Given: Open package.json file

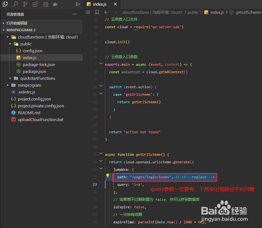Looking at the screenshot, I should (x=41, y=71).
